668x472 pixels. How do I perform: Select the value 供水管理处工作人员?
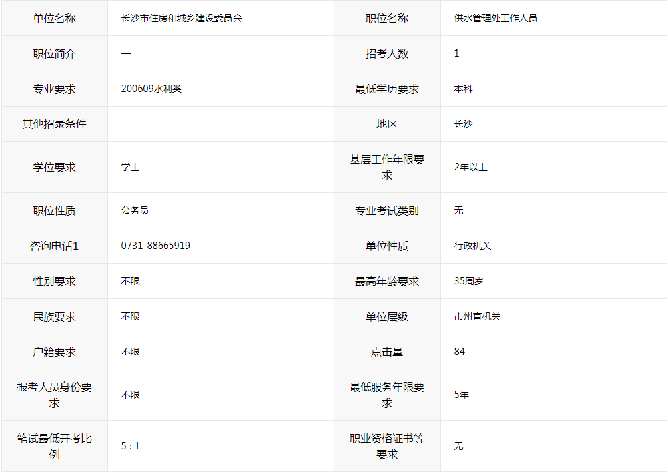click(x=496, y=19)
